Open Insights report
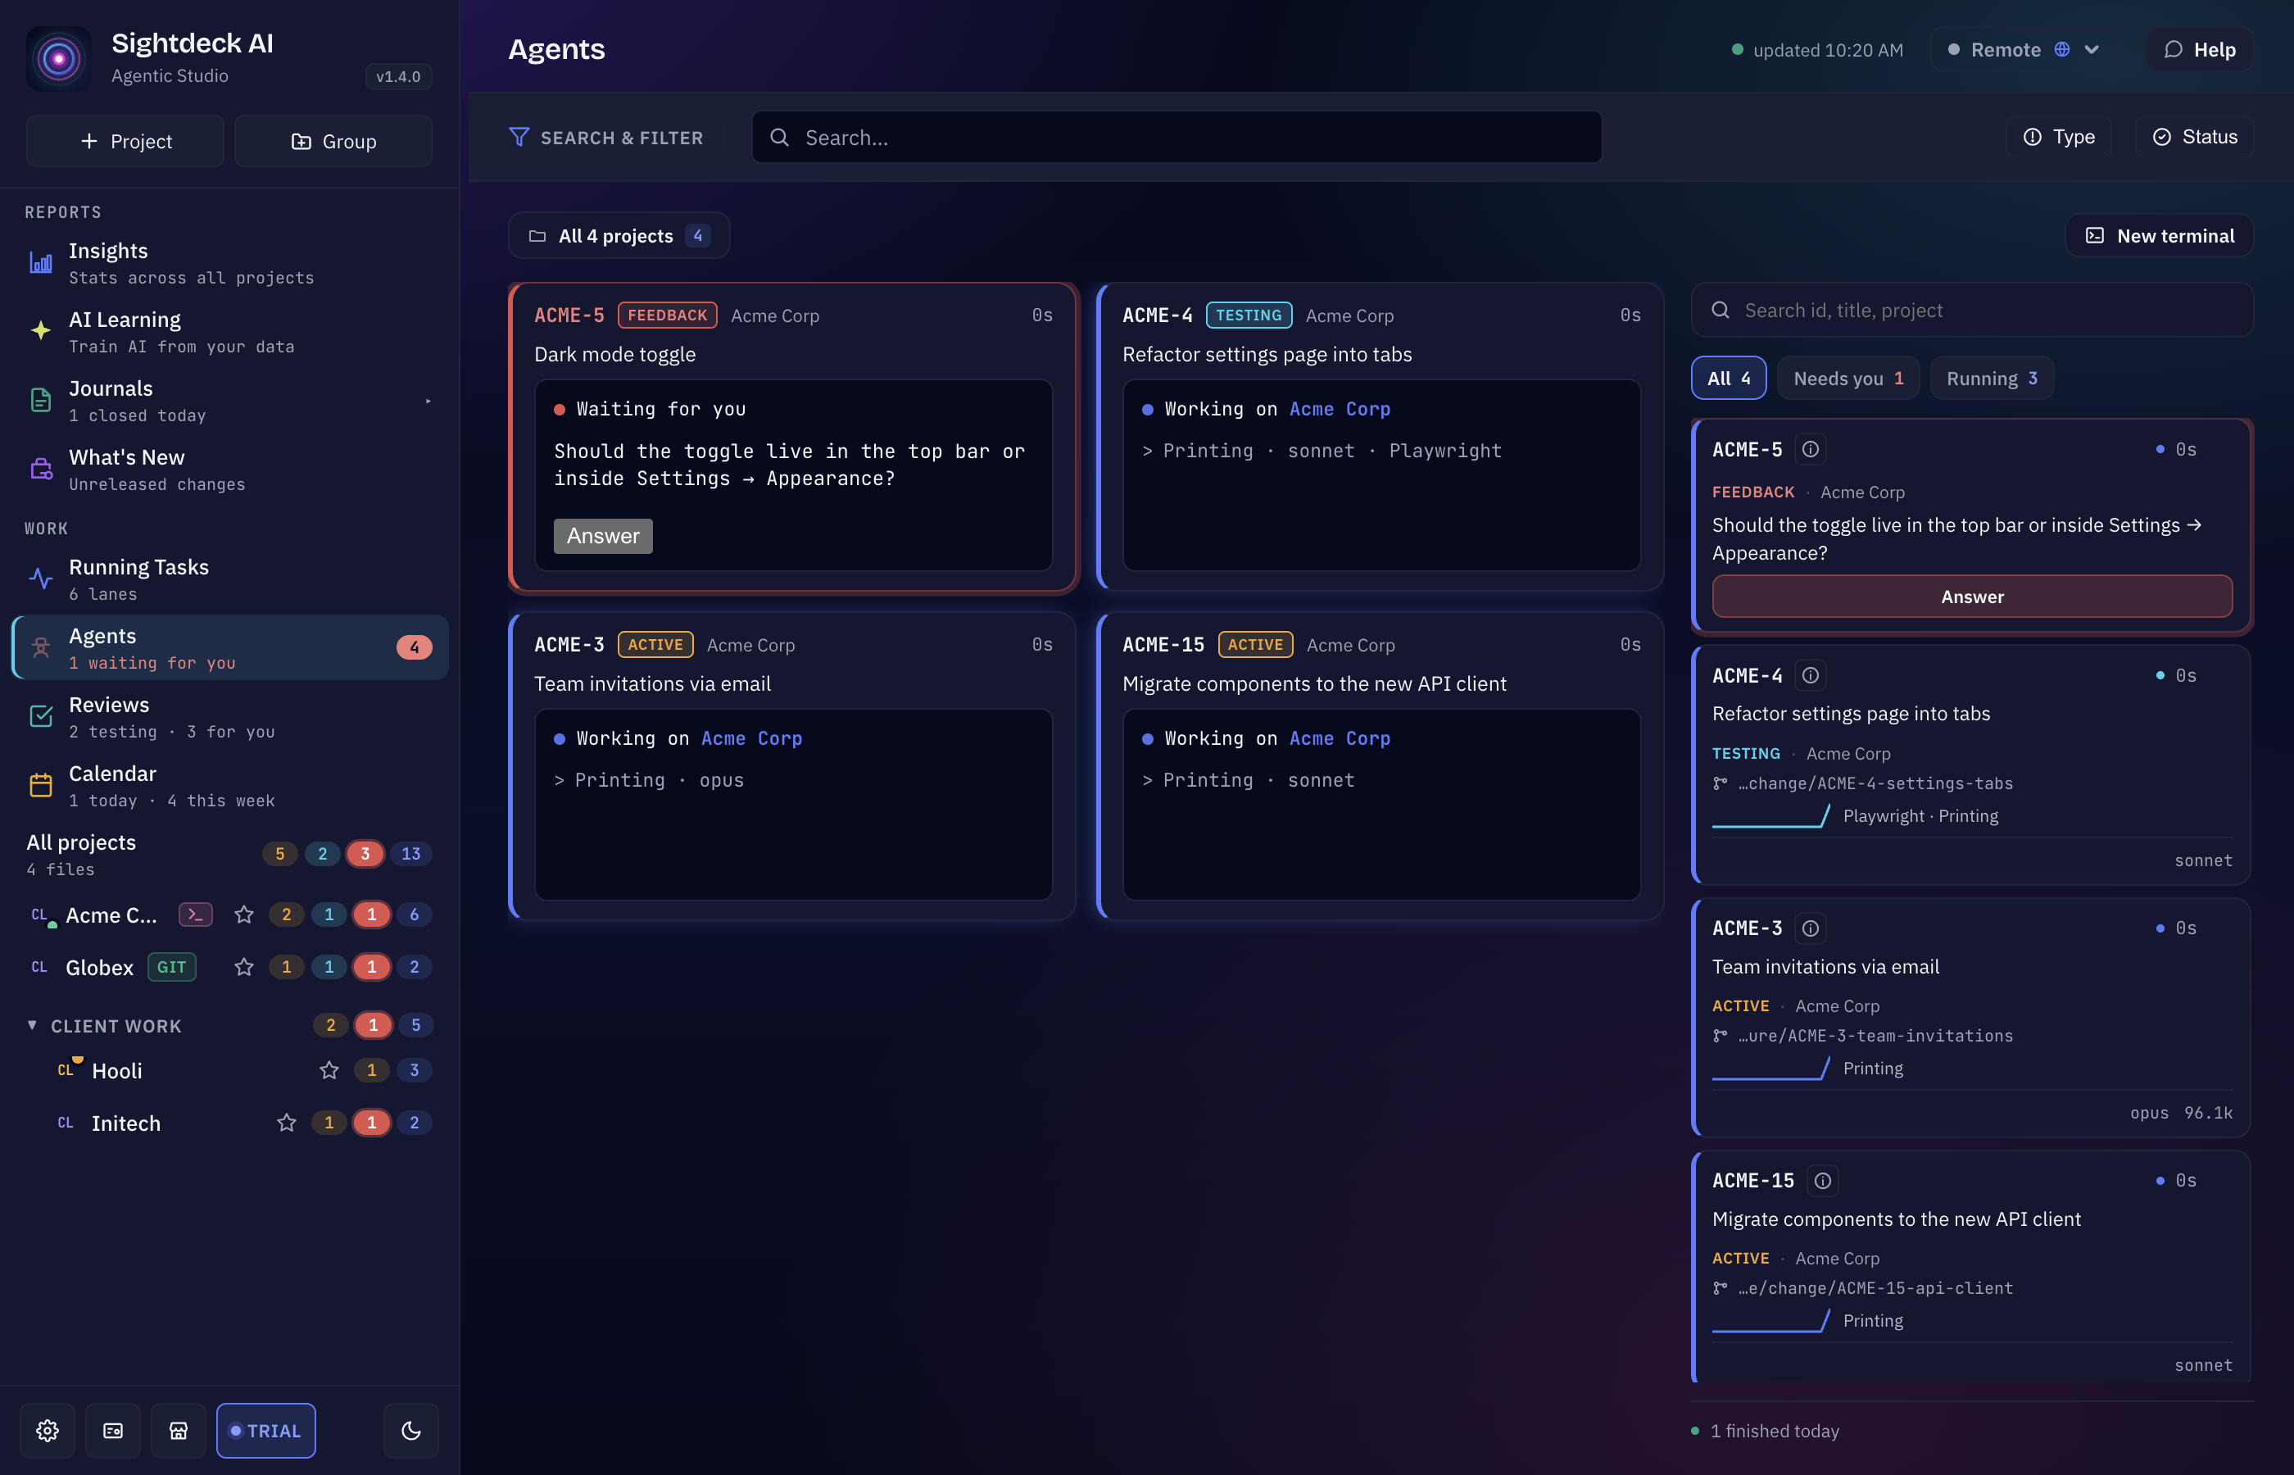The image size is (2294, 1475). [229, 263]
